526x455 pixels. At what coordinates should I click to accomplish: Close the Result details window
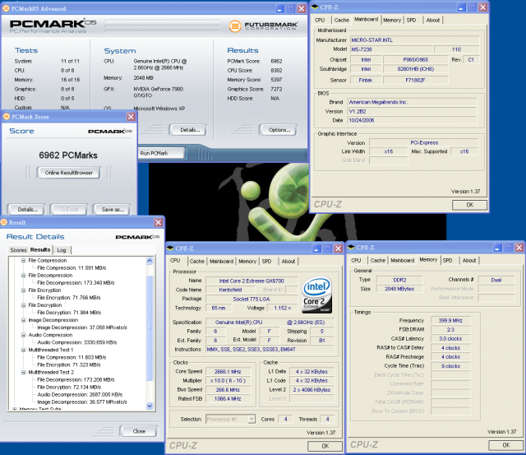tap(159, 222)
